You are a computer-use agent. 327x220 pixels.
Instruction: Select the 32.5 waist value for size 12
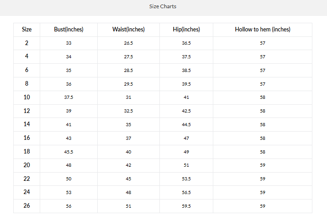(x=128, y=111)
